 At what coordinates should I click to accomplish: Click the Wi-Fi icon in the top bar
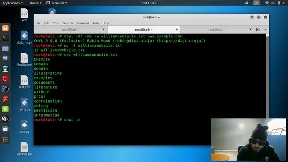point(267,3)
